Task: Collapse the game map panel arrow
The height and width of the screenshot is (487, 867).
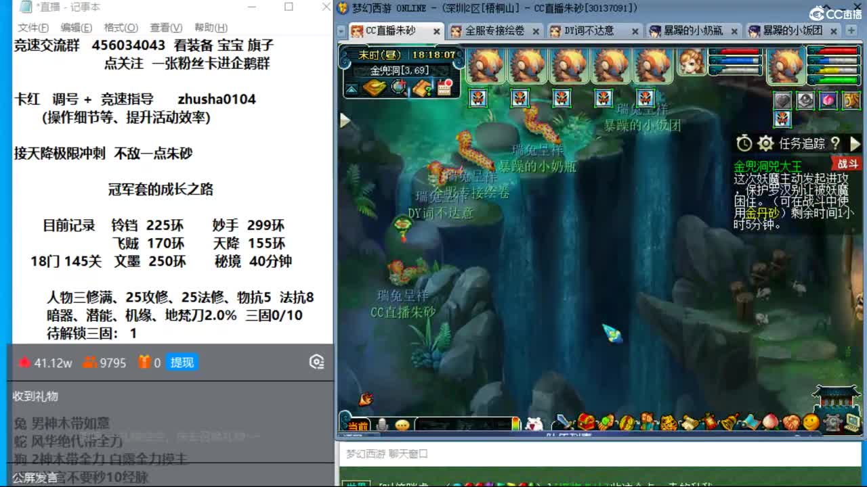Action: pos(352,89)
